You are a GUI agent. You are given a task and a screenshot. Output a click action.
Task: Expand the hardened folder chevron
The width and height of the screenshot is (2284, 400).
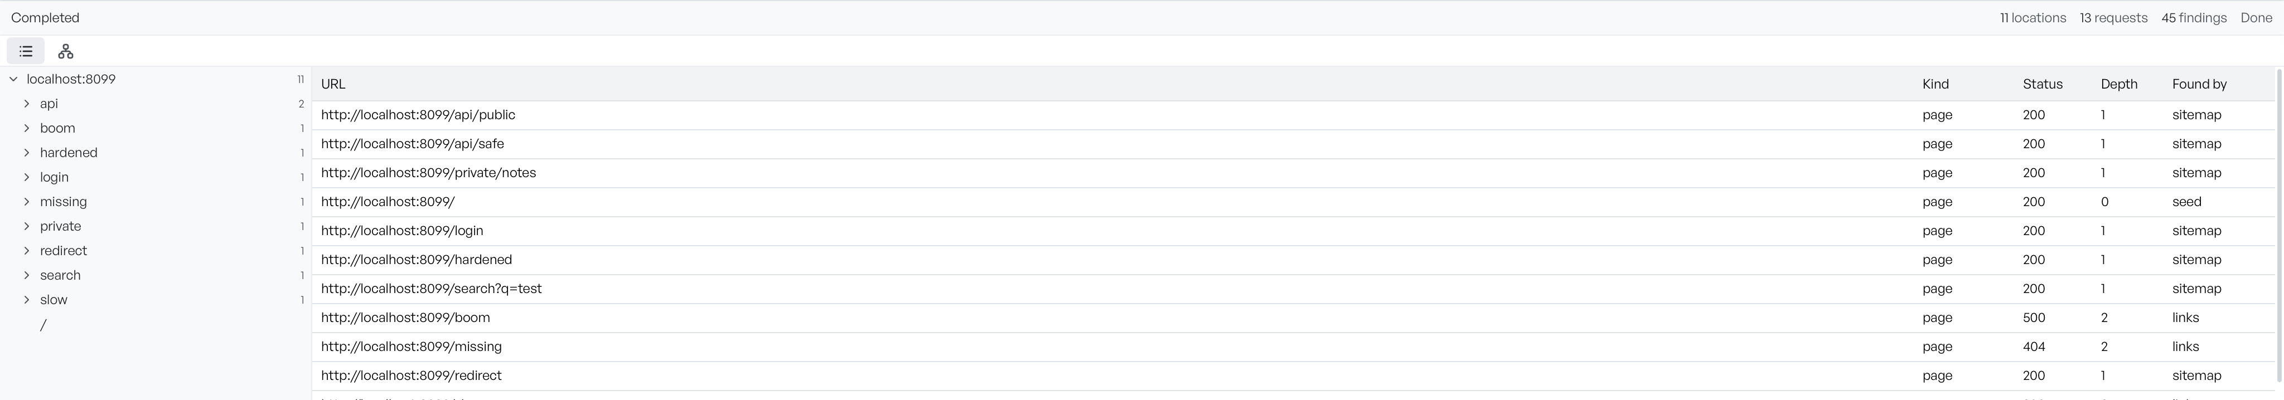[27, 152]
